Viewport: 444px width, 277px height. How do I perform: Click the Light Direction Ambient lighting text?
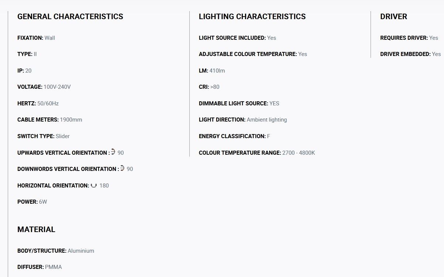tap(267, 120)
